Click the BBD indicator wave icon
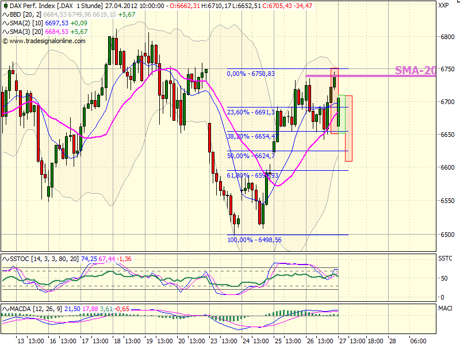 (6, 14)
